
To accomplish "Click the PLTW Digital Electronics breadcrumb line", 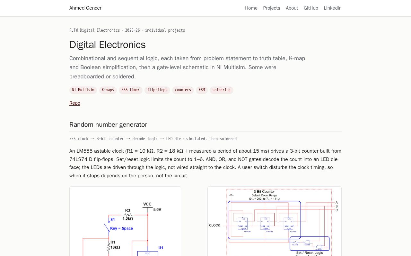I will [127, 30].
